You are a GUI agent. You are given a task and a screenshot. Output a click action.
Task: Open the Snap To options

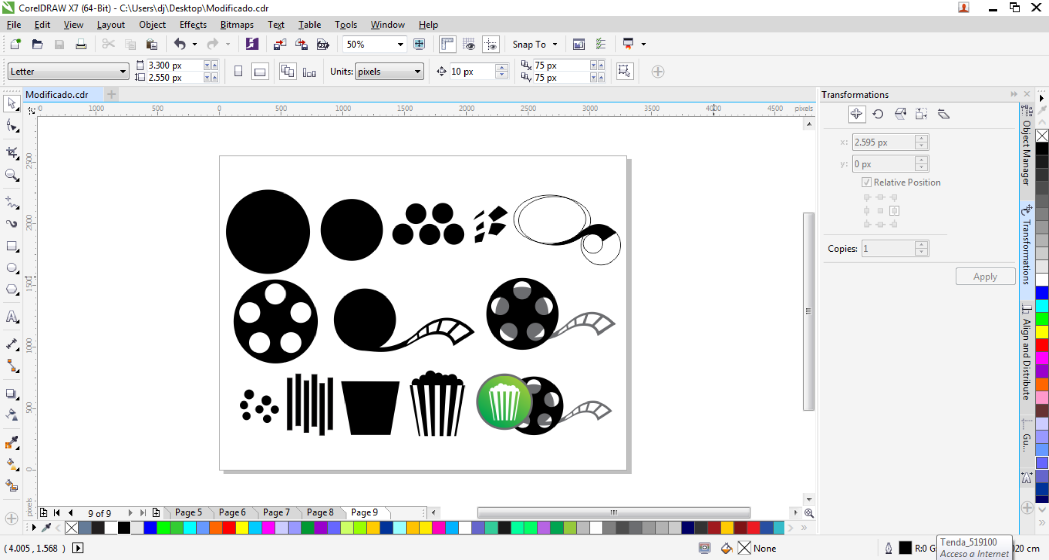click(534, 44)
